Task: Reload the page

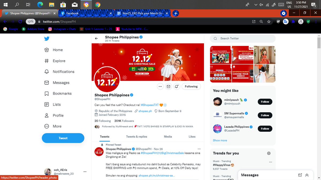Action: [x=20, y=22]
